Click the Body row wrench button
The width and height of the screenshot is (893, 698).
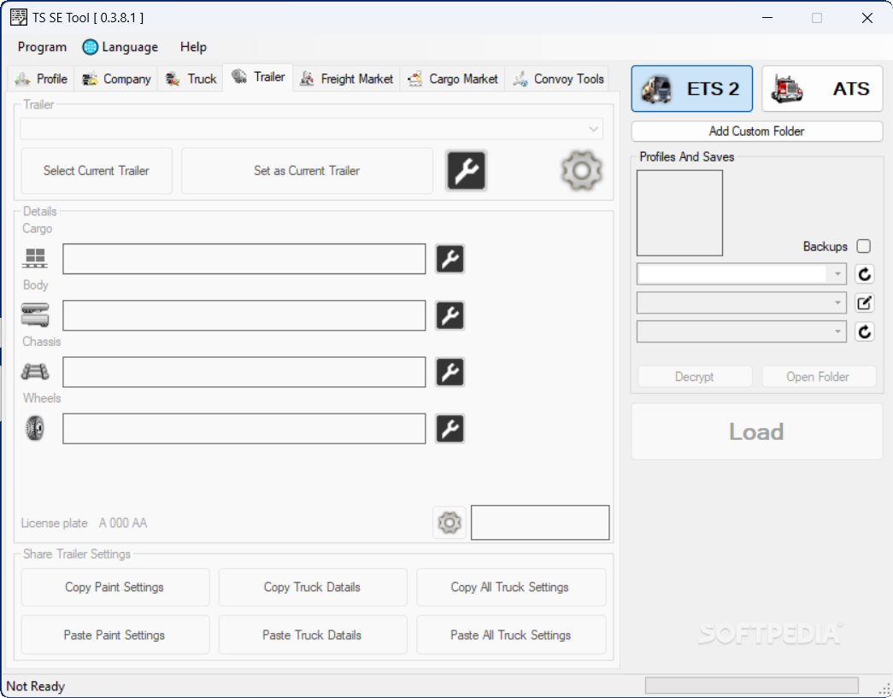tap(449, 315)
